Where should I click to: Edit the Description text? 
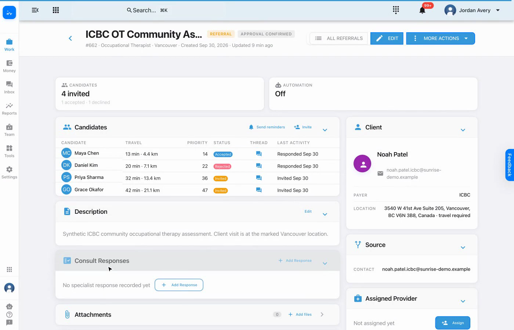point(308,212)
